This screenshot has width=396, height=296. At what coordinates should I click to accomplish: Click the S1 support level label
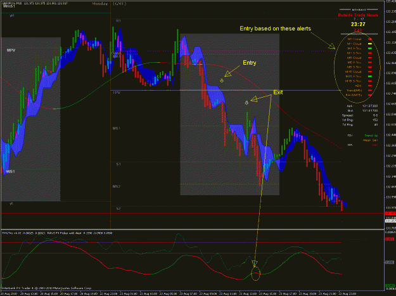click(118, 164)
